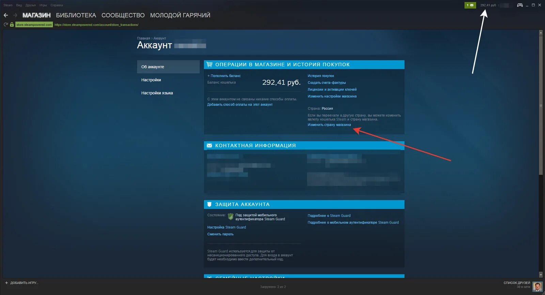Viewport: 545px width, 295px height.
Task: Click the envelope icon in КОНТАКТНАЯ ИНФОРМАЦИЯ header
Action: [209, 145]
